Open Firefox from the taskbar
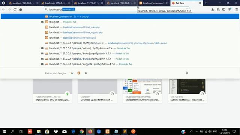Viewport: 240px width, 135px height. pos(90,132)
